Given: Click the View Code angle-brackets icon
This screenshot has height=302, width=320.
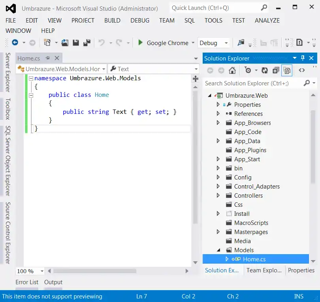Looking at the screenshot, I should (302, 70).
